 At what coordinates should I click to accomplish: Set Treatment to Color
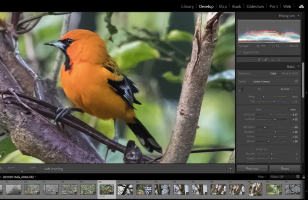click(273, 74)
